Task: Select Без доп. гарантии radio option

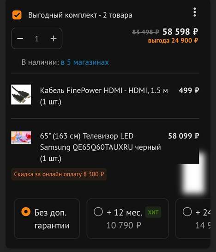Action: coord(26,212)
